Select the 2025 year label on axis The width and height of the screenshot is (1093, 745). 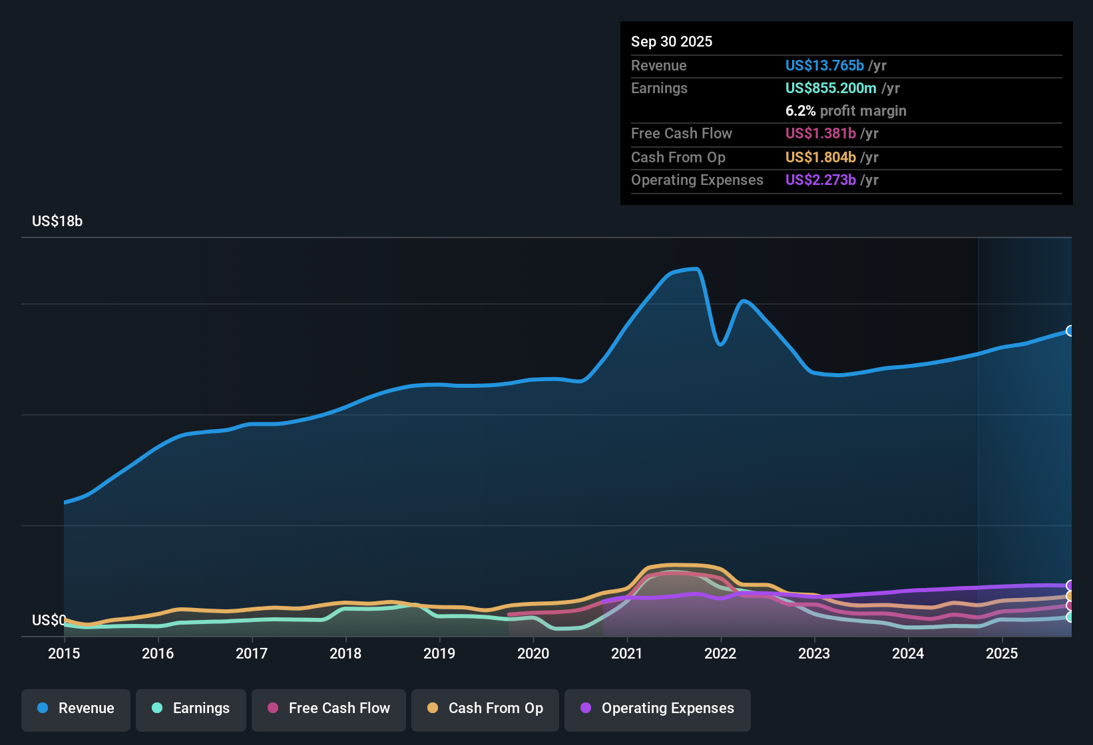(1002, 654)
